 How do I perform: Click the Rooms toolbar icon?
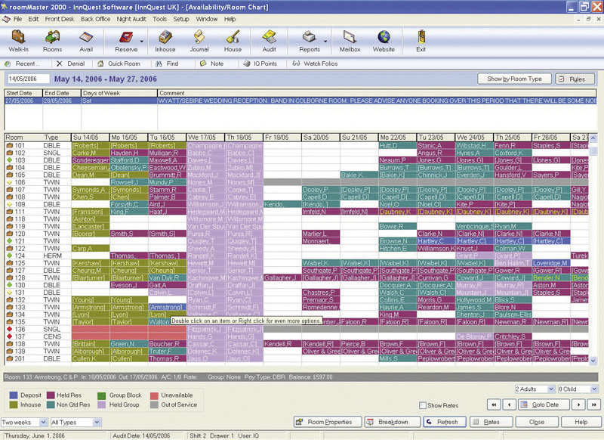(x=53, y=38)
